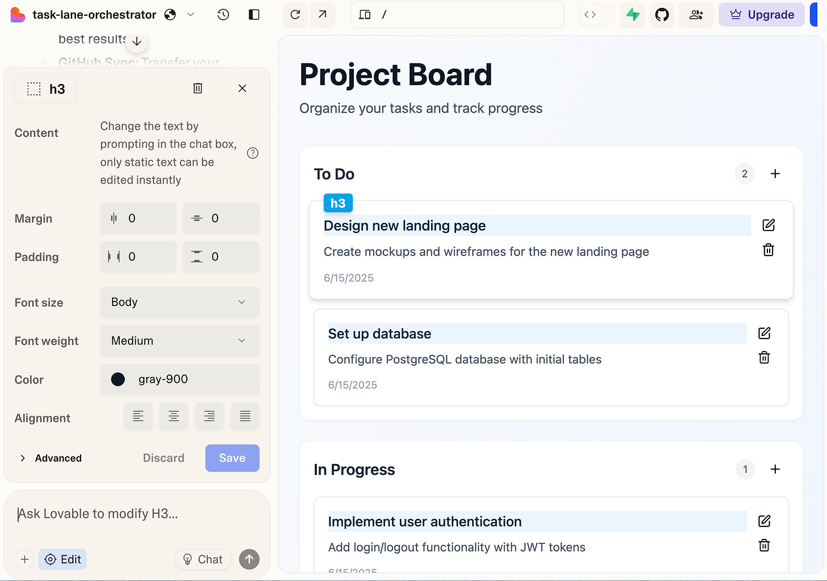This screenshot has width=827, height=581.
Task: Click the Project Board title
Action: pyautogui.click(x=395, y=75)
